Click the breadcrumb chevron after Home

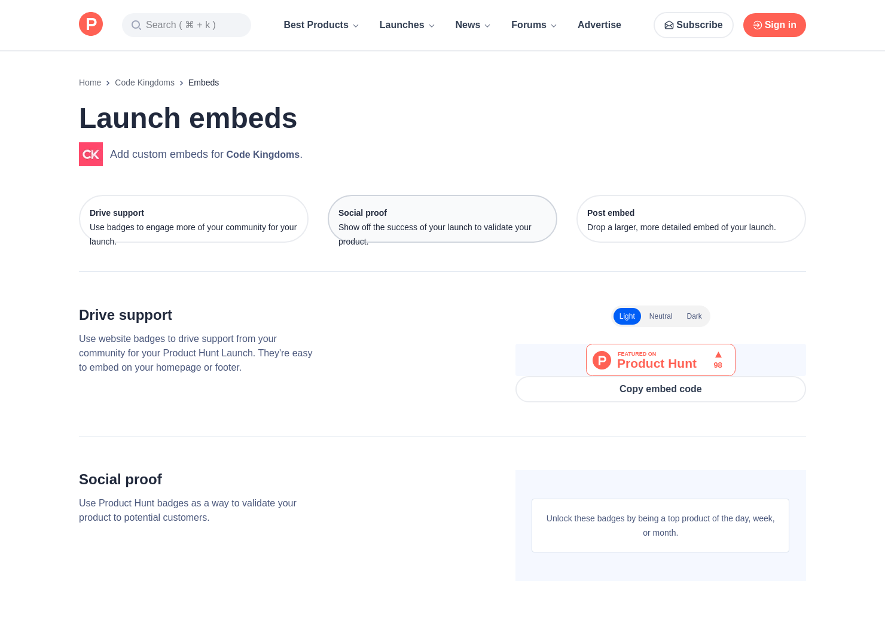pos(108,83)
